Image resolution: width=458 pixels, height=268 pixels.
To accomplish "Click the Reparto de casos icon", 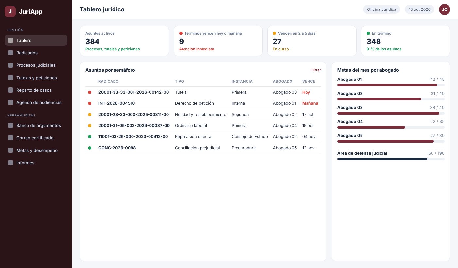I will [10, 90].
